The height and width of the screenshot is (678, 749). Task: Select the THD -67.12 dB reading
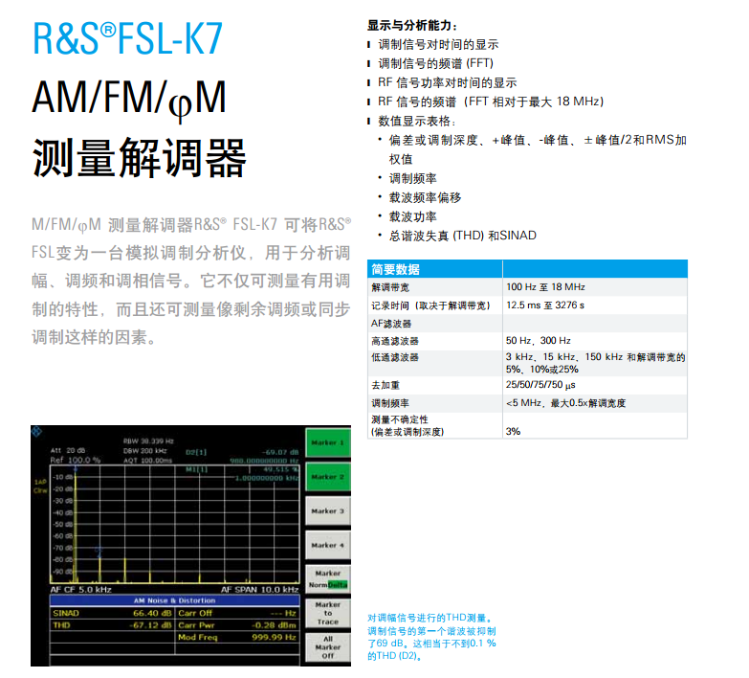112,625
